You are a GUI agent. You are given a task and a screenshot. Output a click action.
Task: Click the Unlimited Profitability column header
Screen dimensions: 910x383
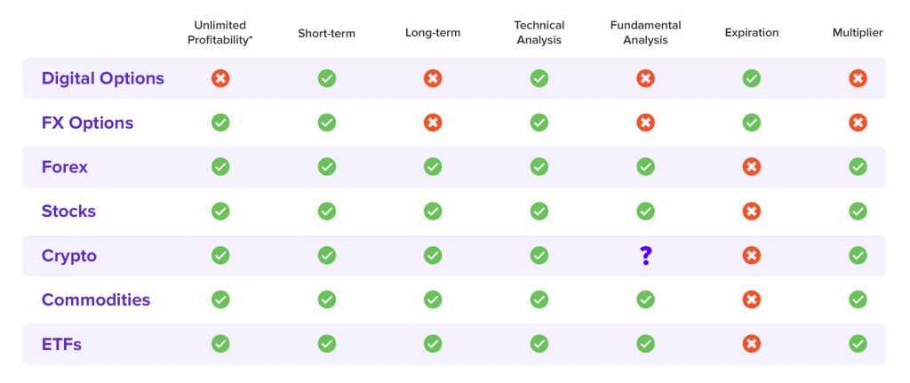click(220, 33)
